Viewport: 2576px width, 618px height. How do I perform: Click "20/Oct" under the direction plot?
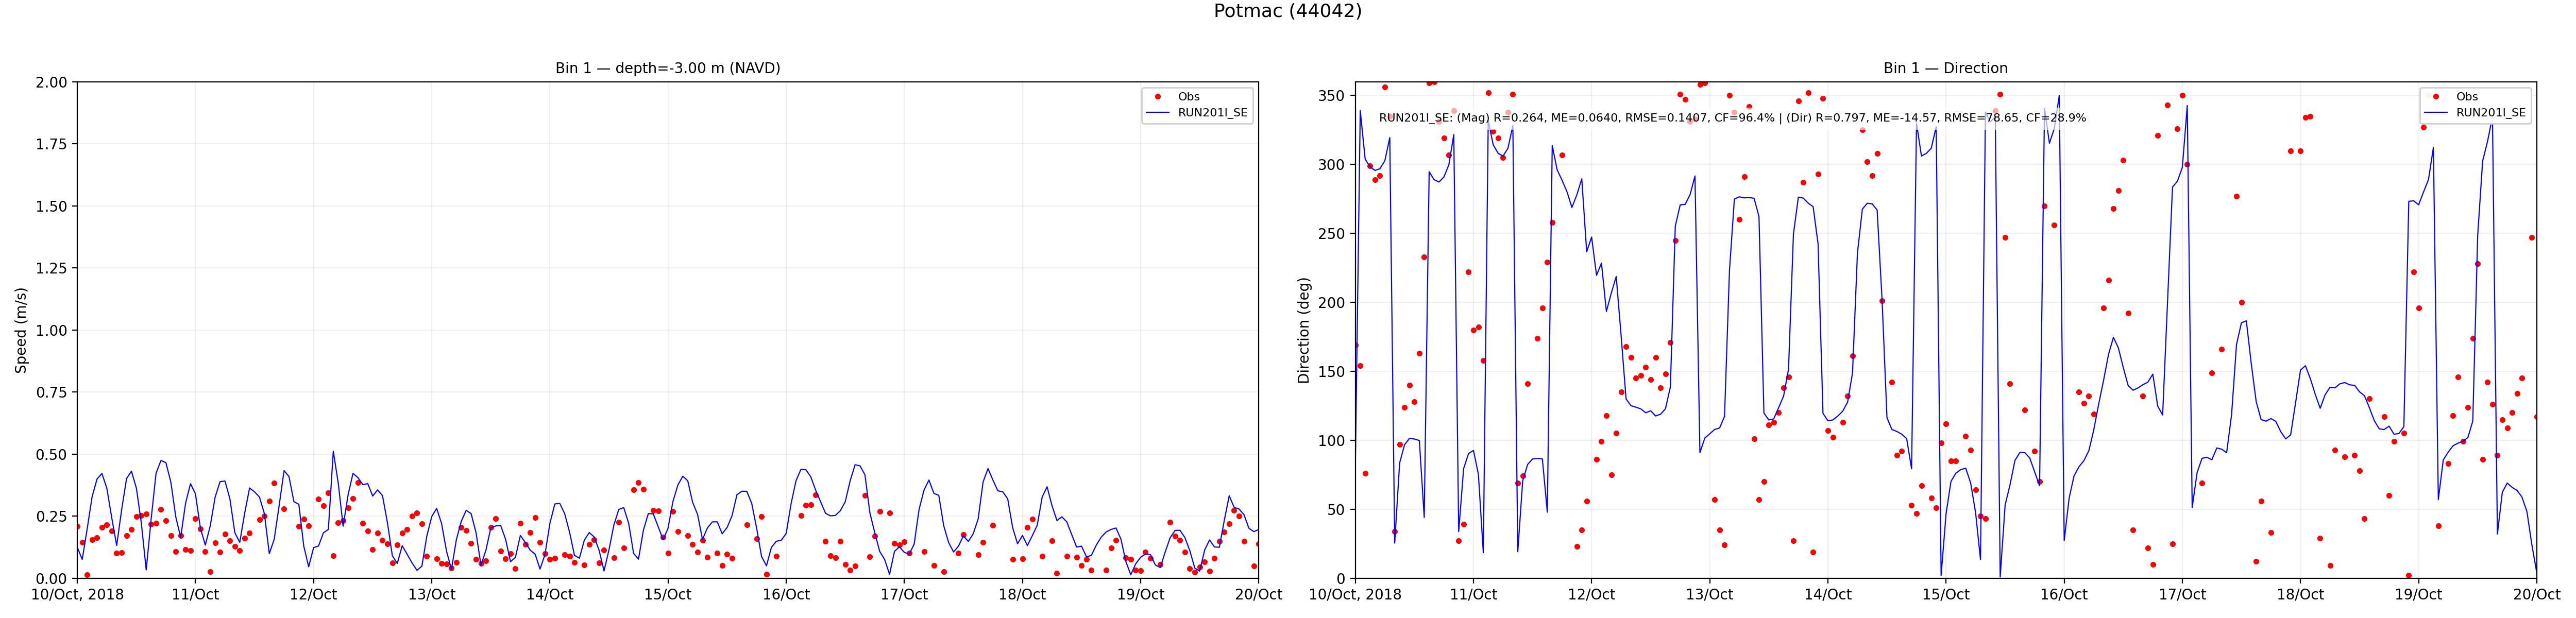(2536, 595)
